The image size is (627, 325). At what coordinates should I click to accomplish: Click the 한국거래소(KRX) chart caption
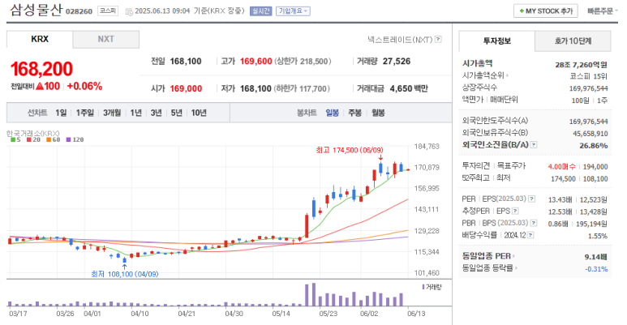tap(32, 133)
